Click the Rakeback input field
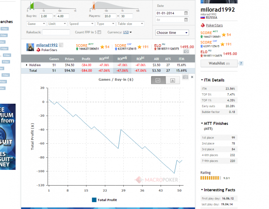This screenshot has height=209, width=269. (x=56, y=32)
